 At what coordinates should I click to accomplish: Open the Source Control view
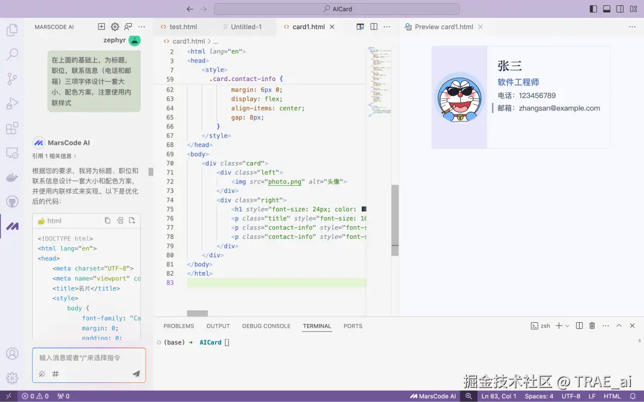[x=12, y=79]
